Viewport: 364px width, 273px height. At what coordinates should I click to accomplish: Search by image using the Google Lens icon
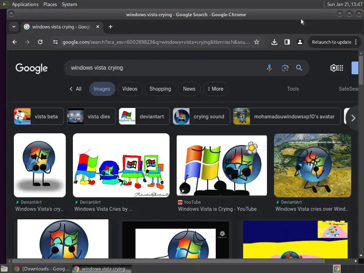[285, 68]
